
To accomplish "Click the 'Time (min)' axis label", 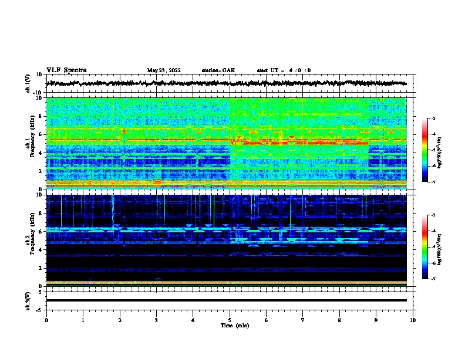I will pyautogui.click(x=235, y=326).
